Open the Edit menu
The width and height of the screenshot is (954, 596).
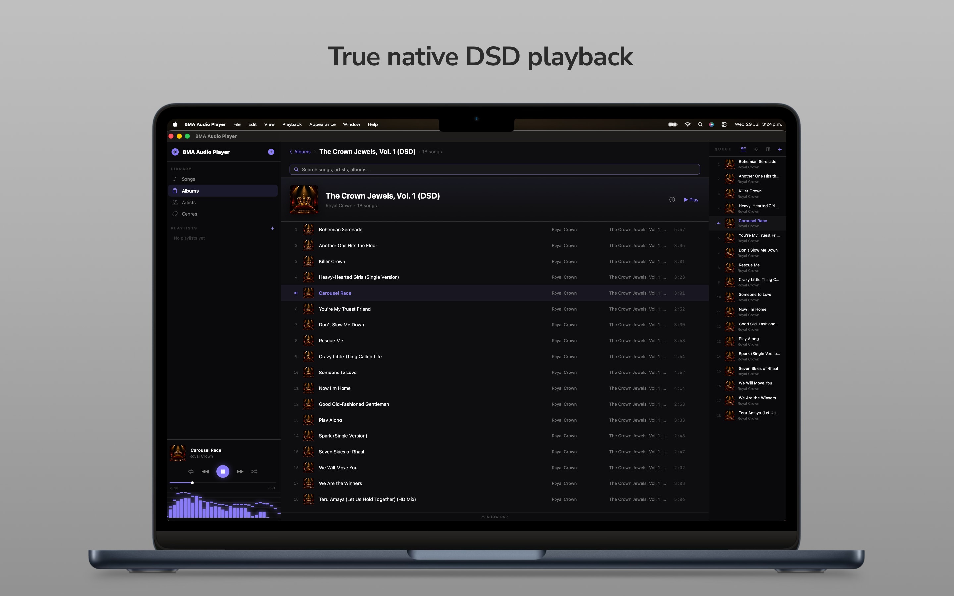coord(252,124)
